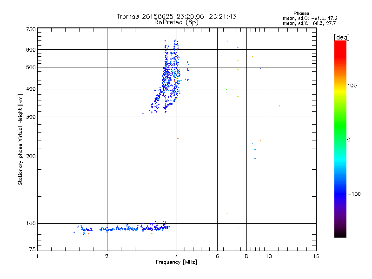372x279 pixels.
Task: Click y-axis tick label '300'
Action: [x=31, y=117]
